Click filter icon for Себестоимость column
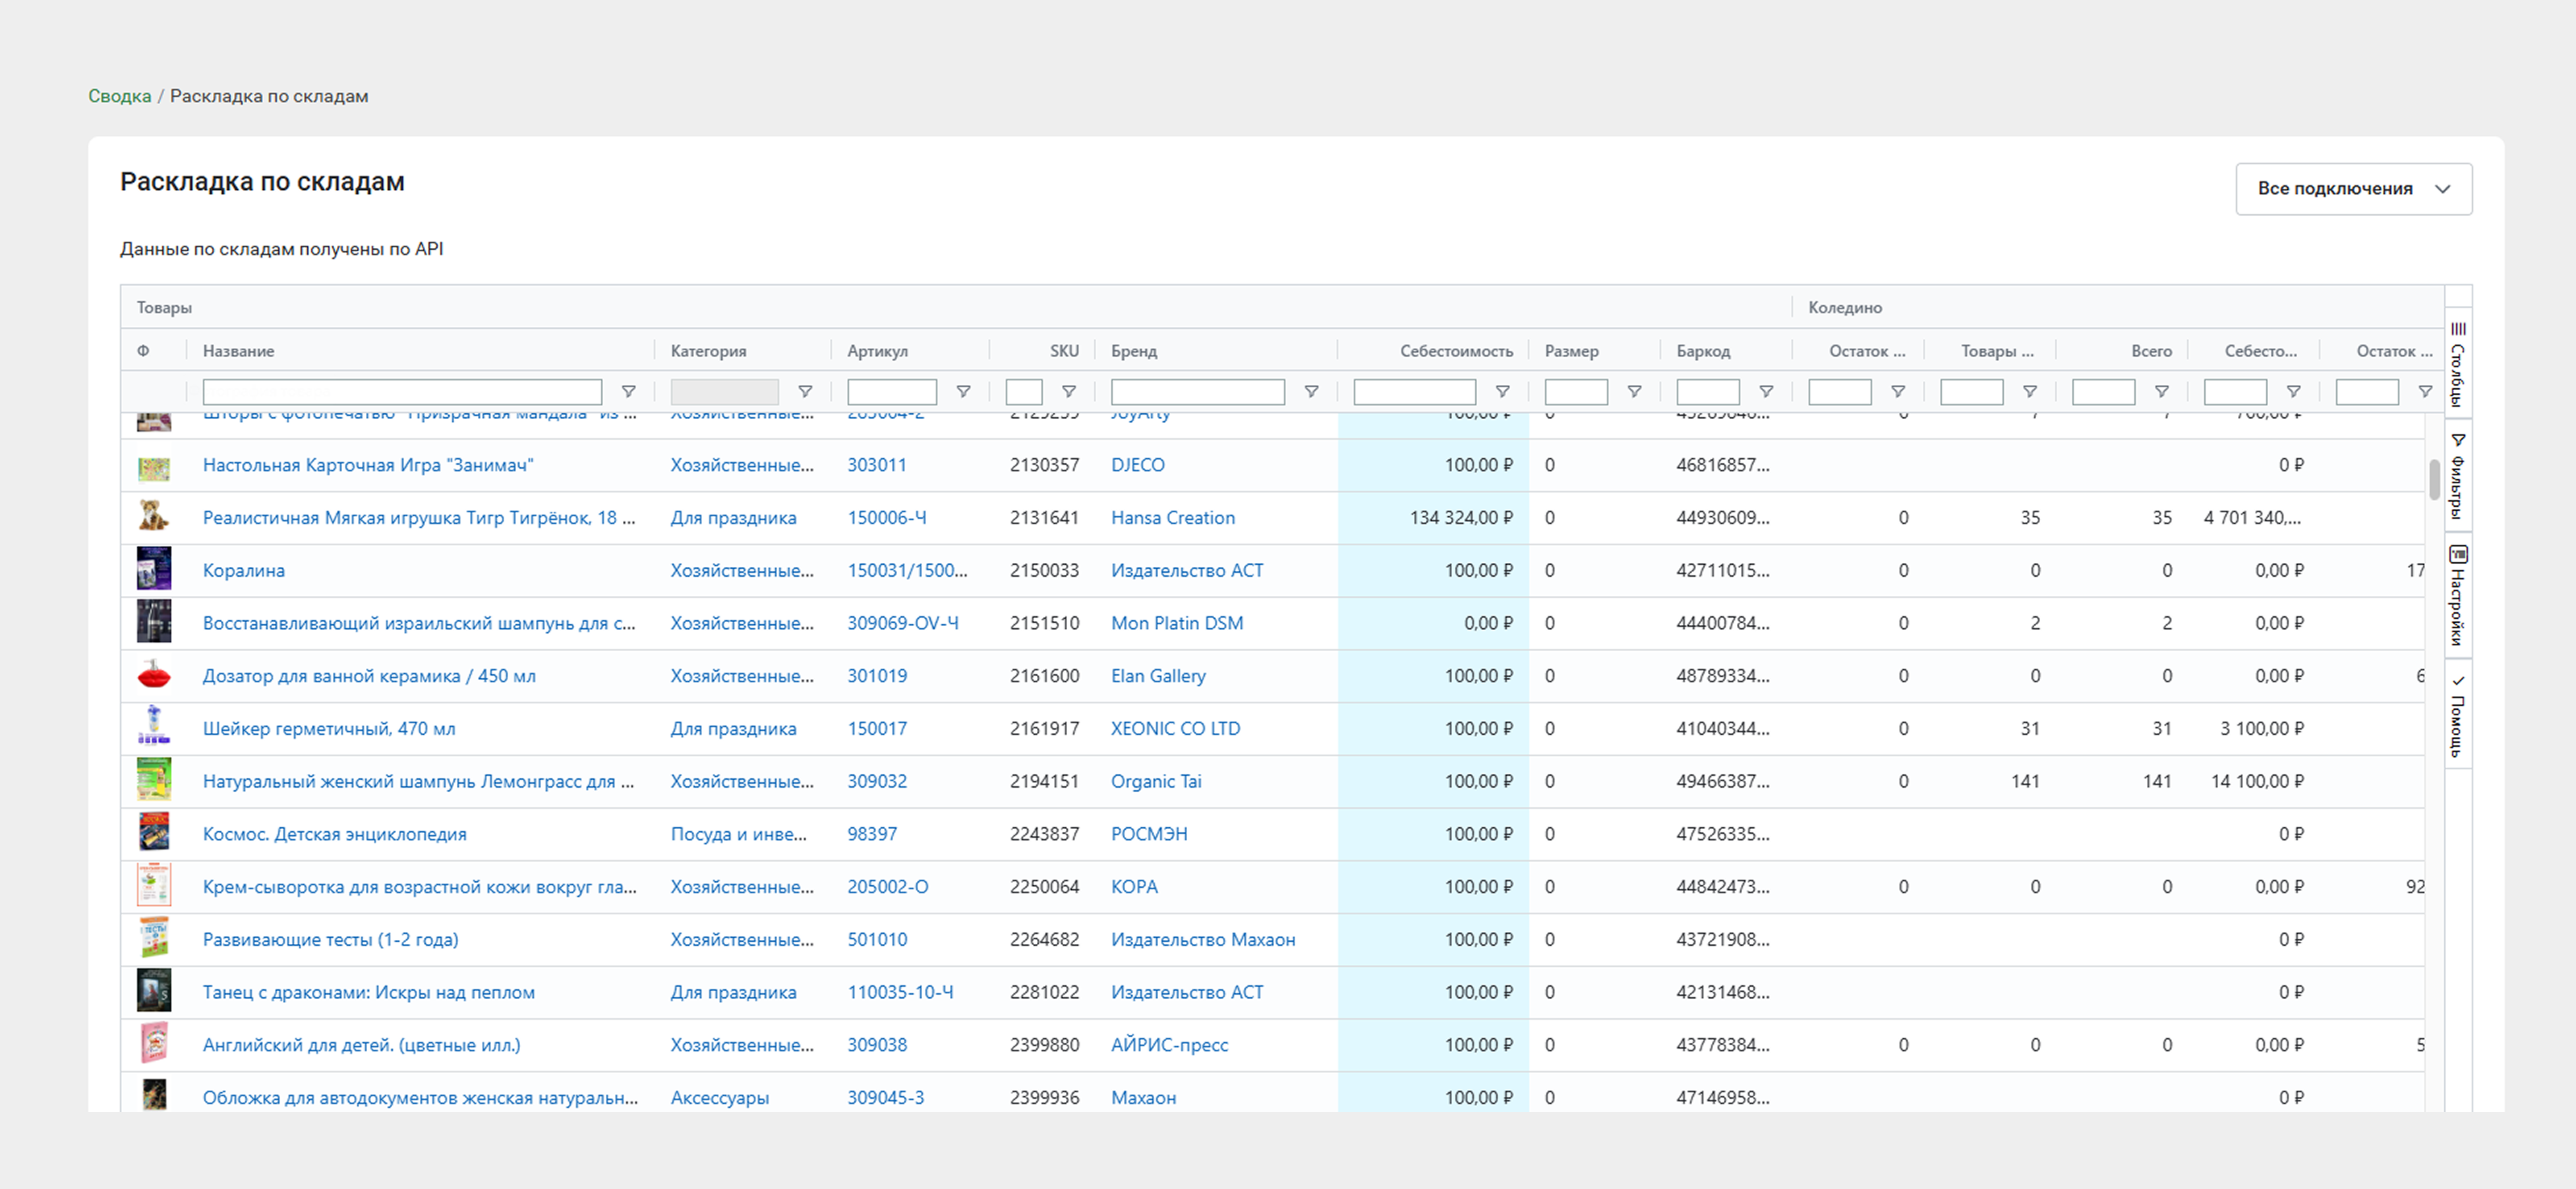The image size is (2576, 1189). pyautogui.click(x=1502, y=392)
